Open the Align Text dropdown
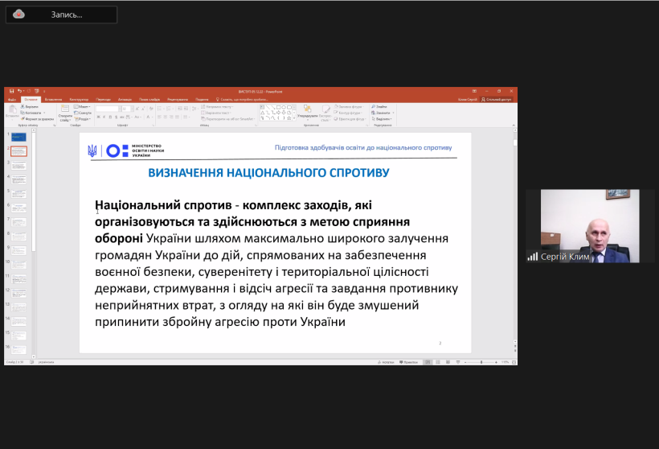Image resolution: width=659 pixels, height=449 pixels. pos(216,113)
